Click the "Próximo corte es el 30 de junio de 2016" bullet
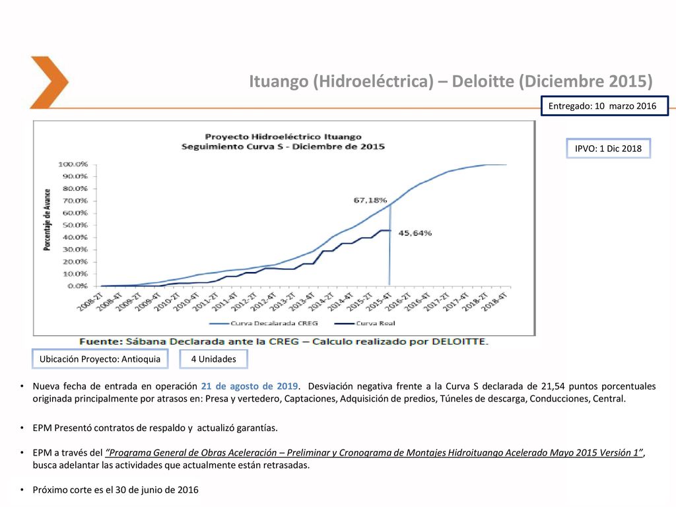The width and height of the screenshot is (676, 507). (x=116, y=490)
